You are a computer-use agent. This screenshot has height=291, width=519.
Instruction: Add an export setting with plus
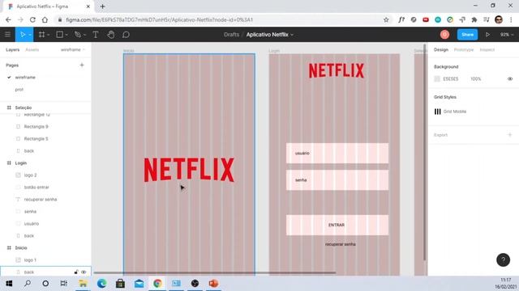[510, 135]
